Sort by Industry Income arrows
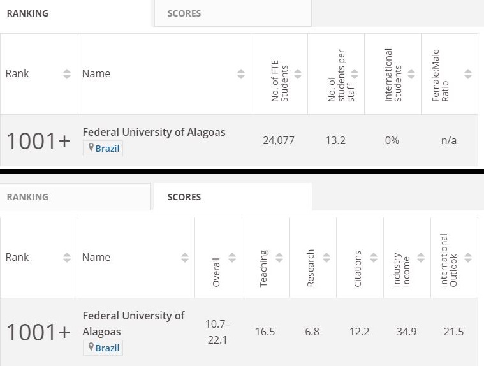 (x=421, y=258)
